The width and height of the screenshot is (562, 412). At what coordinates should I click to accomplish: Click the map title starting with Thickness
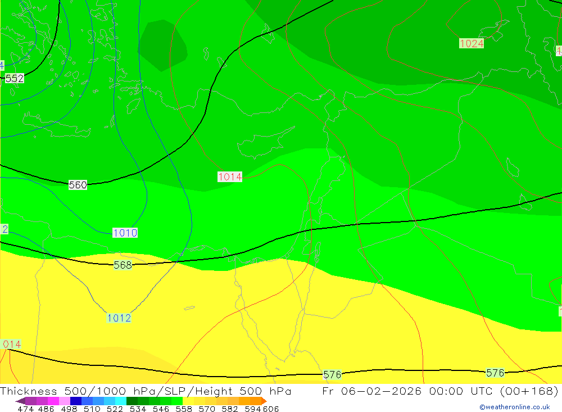146,391
